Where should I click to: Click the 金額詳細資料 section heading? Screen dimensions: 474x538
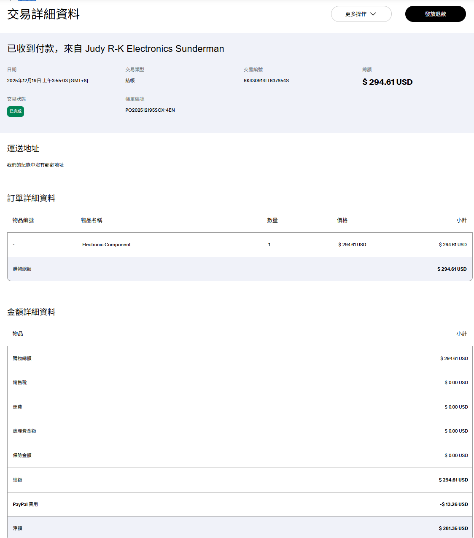[x=31, y=312]
